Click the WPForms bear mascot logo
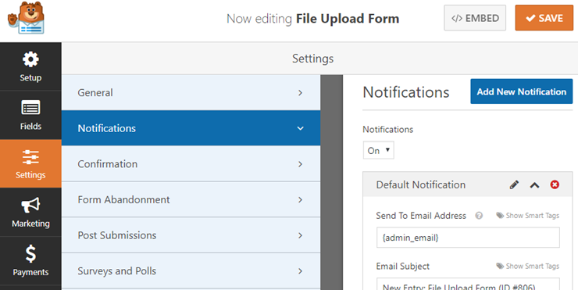The image size is (578, 290). [x=27, y=18]
